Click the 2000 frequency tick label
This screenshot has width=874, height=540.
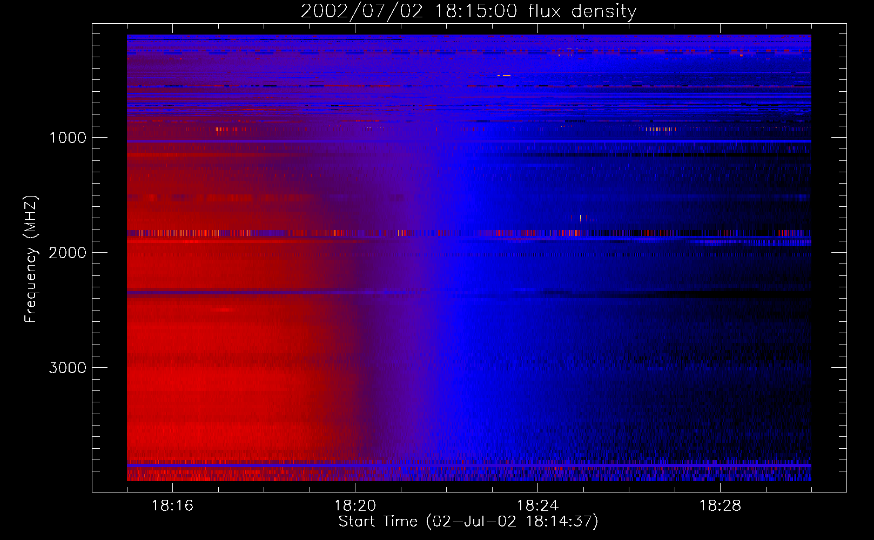(x=68, y=253)
